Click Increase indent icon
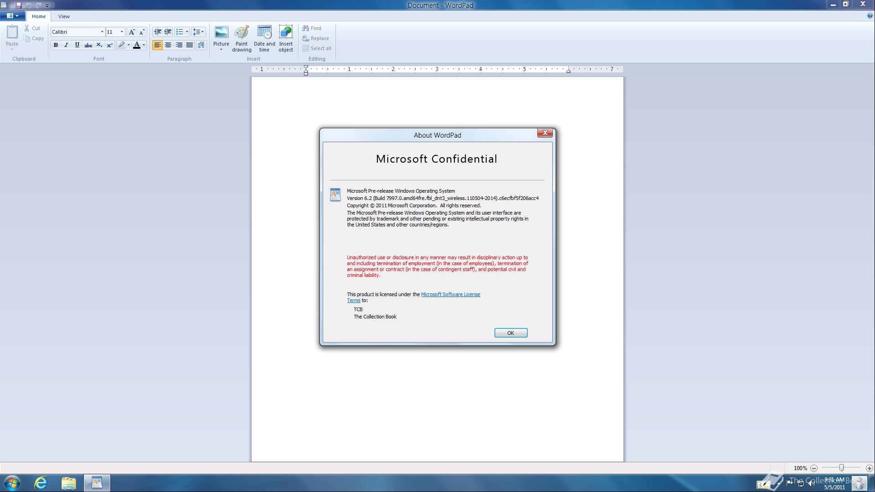This screenshot has height=492, width=875. coord(168,32)
